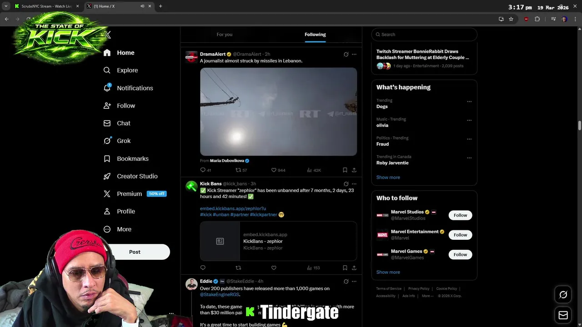Open Follow in the sidebar
This screenshot has height=327, width=582.
click(119, 106)
